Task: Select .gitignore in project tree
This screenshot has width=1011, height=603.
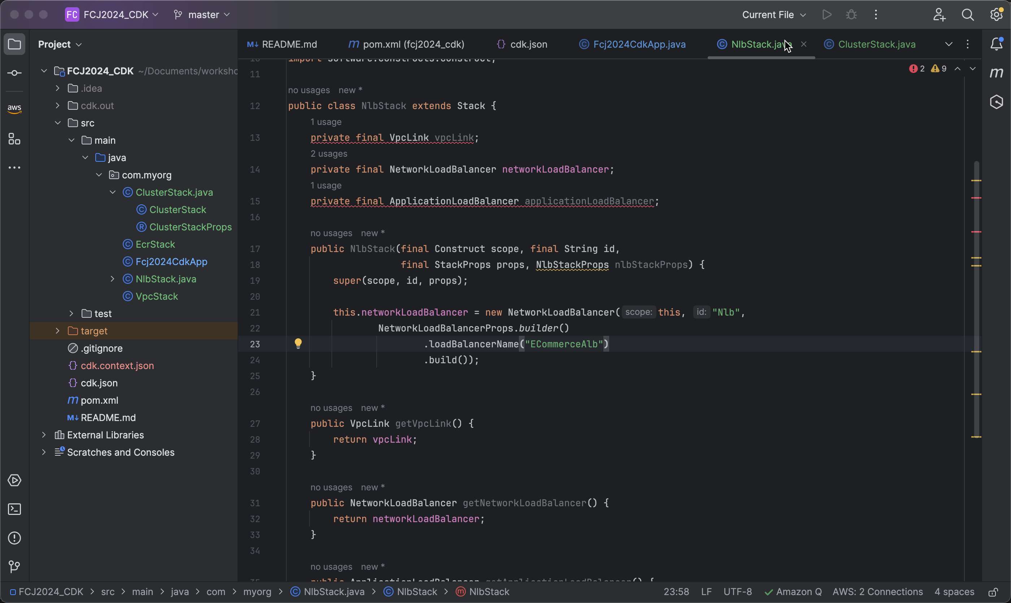Action: click(101, 348)
